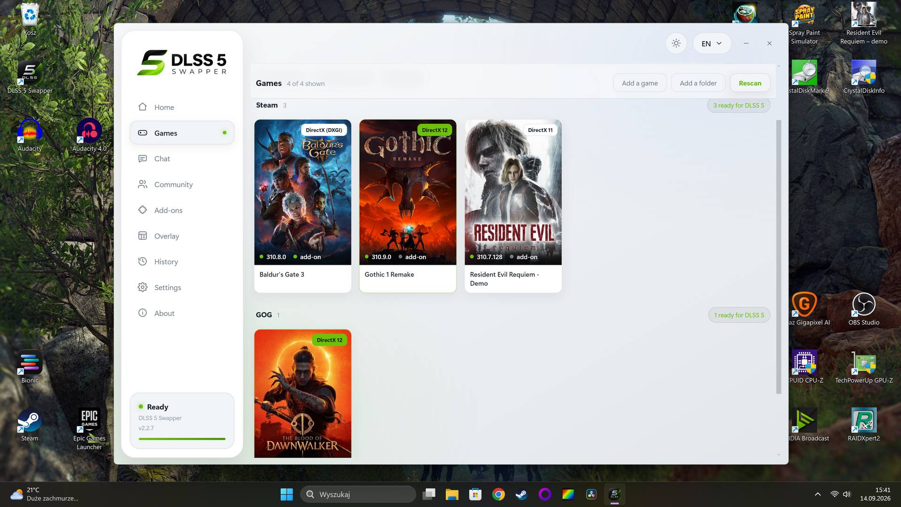Toggle the light/dark theme sun button

click(676, 43)
